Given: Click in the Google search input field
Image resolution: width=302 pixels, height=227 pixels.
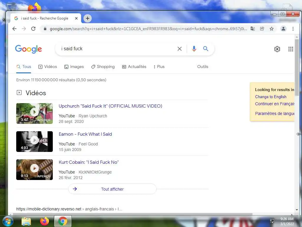Looking at the screenshot, I should point(117,49).
